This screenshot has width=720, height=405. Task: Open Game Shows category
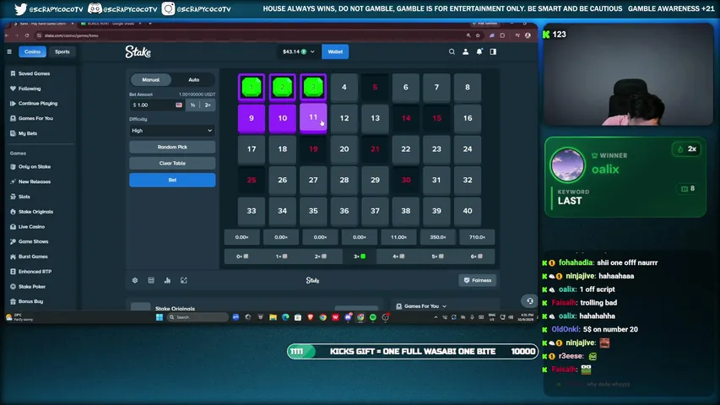tap(33, 241)
